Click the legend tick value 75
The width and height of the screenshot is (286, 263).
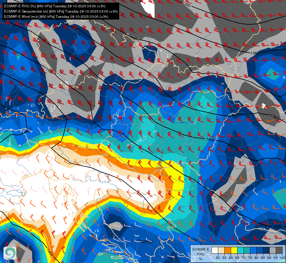click(x=250, y=258)
